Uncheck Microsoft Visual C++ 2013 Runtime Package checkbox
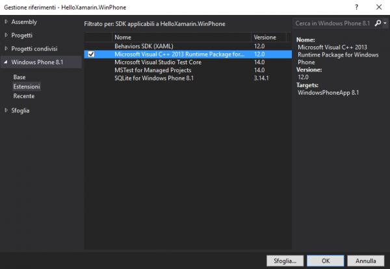Screen dimensions: 390x269 pyautogui.click(x=91, y=54)
